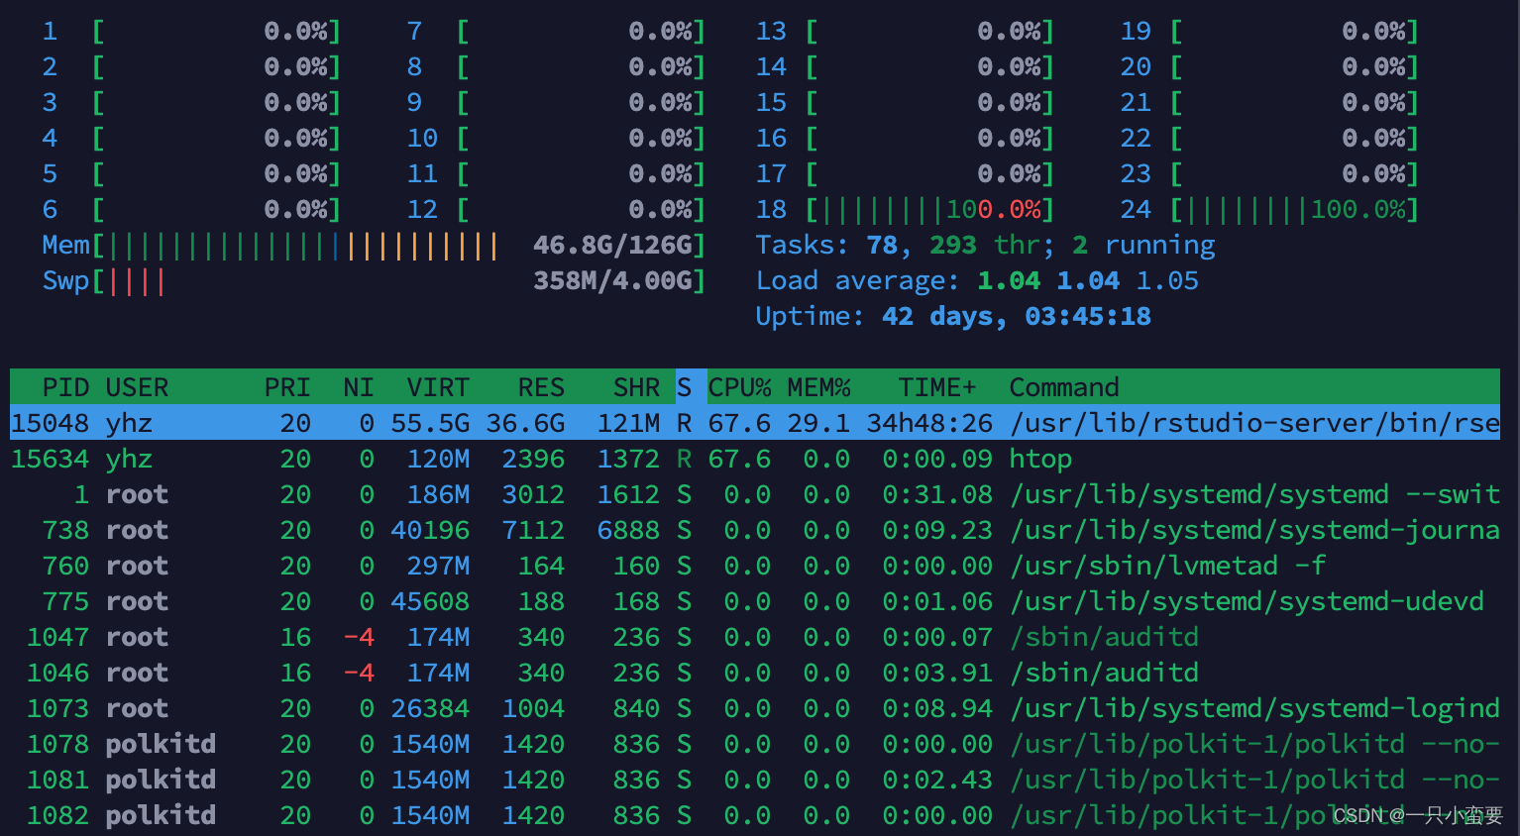Image resolution: width=1520 pixels, height=836 pixels.
Task: Click the CPU 16 meter
Action: pos(905,138)
